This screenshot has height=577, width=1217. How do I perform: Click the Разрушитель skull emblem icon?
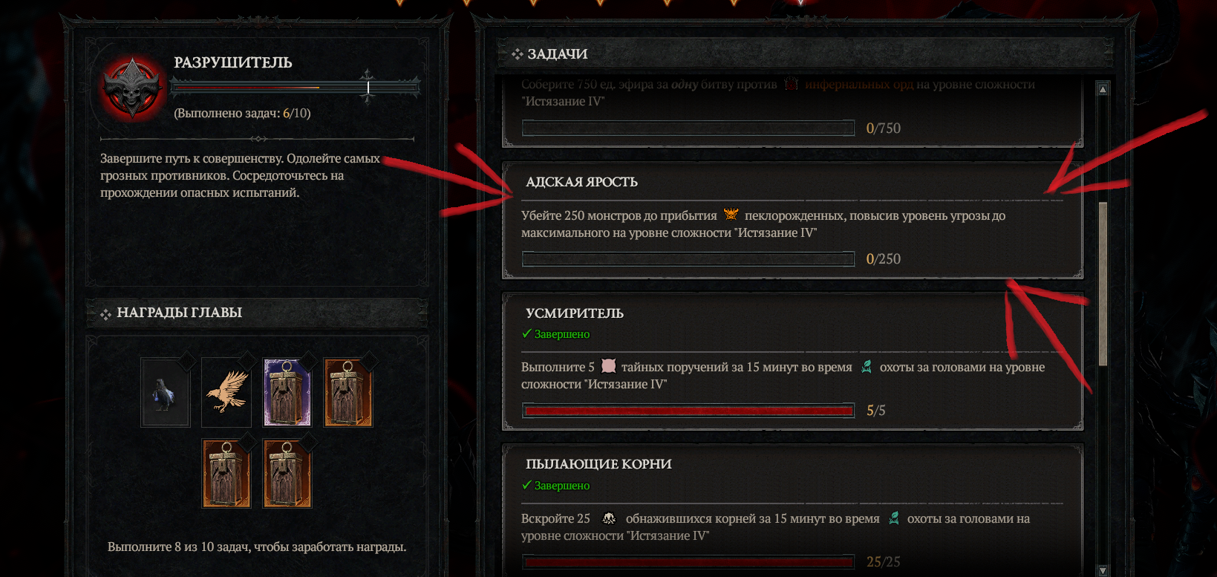coord(132,88)
